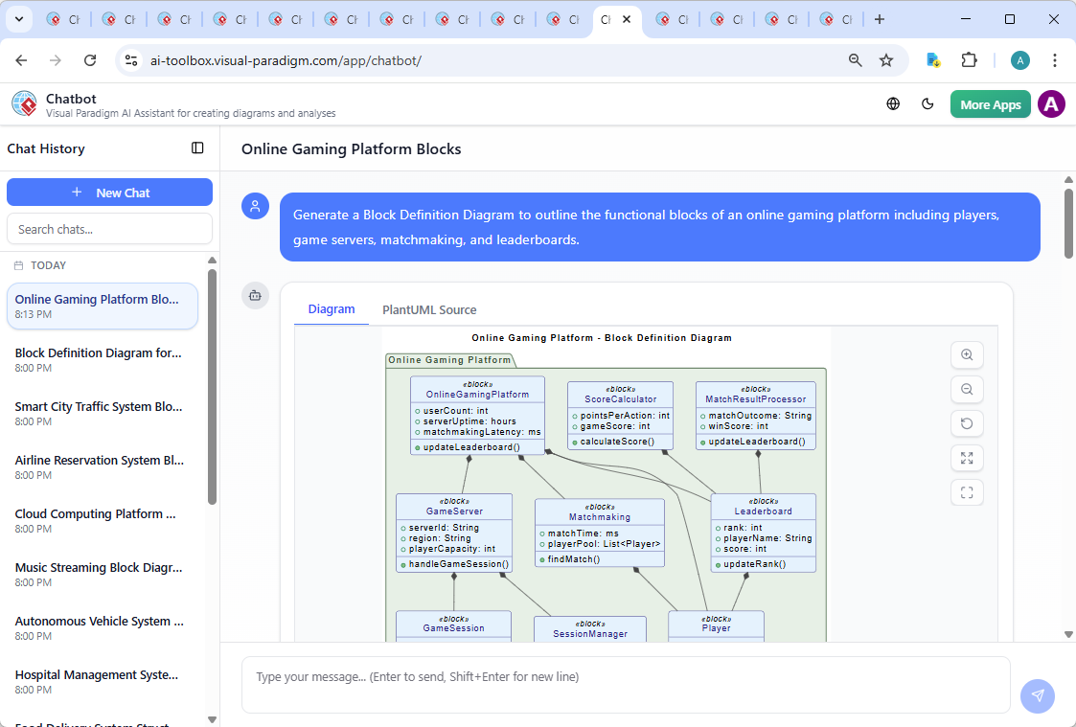Click the Search chats input field
The height and width of the screenshot is (727, 1076).
pyautogui.click(x=110, y=229)
